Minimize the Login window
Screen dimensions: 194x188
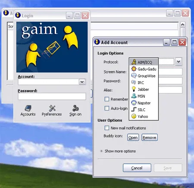point(69,15)
